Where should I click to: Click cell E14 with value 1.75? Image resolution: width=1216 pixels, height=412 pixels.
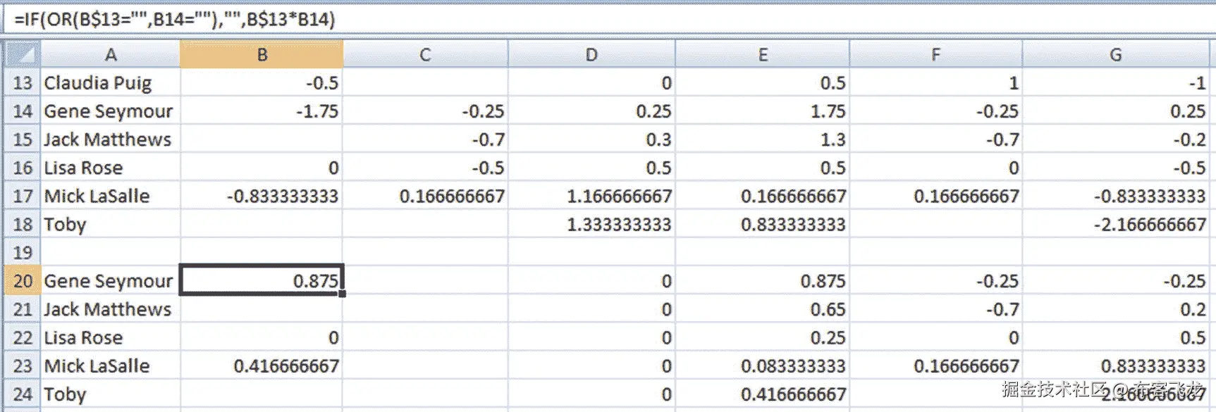pos(763,111)
